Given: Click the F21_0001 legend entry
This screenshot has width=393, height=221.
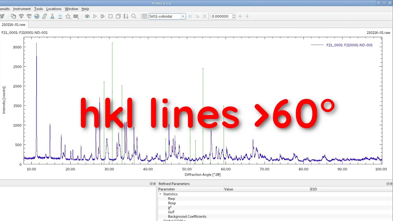Looking at the screenshot, I should [349, 45].
